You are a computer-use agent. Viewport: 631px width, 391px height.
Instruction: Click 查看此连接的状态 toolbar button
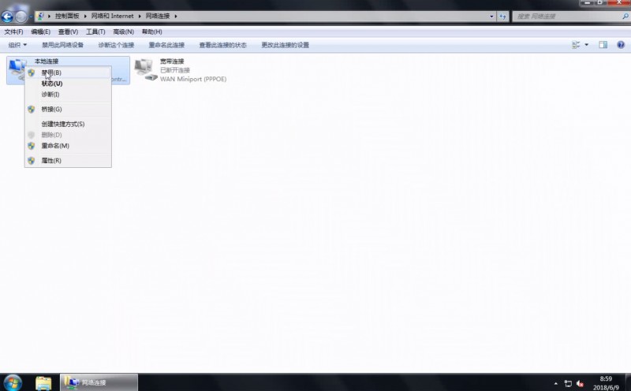[223, 45]
